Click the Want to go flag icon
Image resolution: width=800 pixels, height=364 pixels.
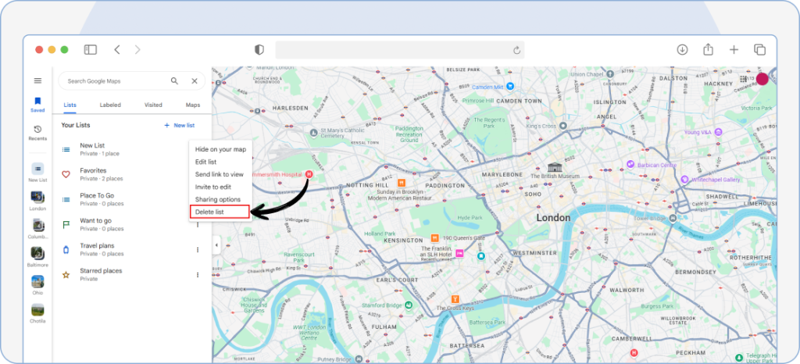(66, 224)
